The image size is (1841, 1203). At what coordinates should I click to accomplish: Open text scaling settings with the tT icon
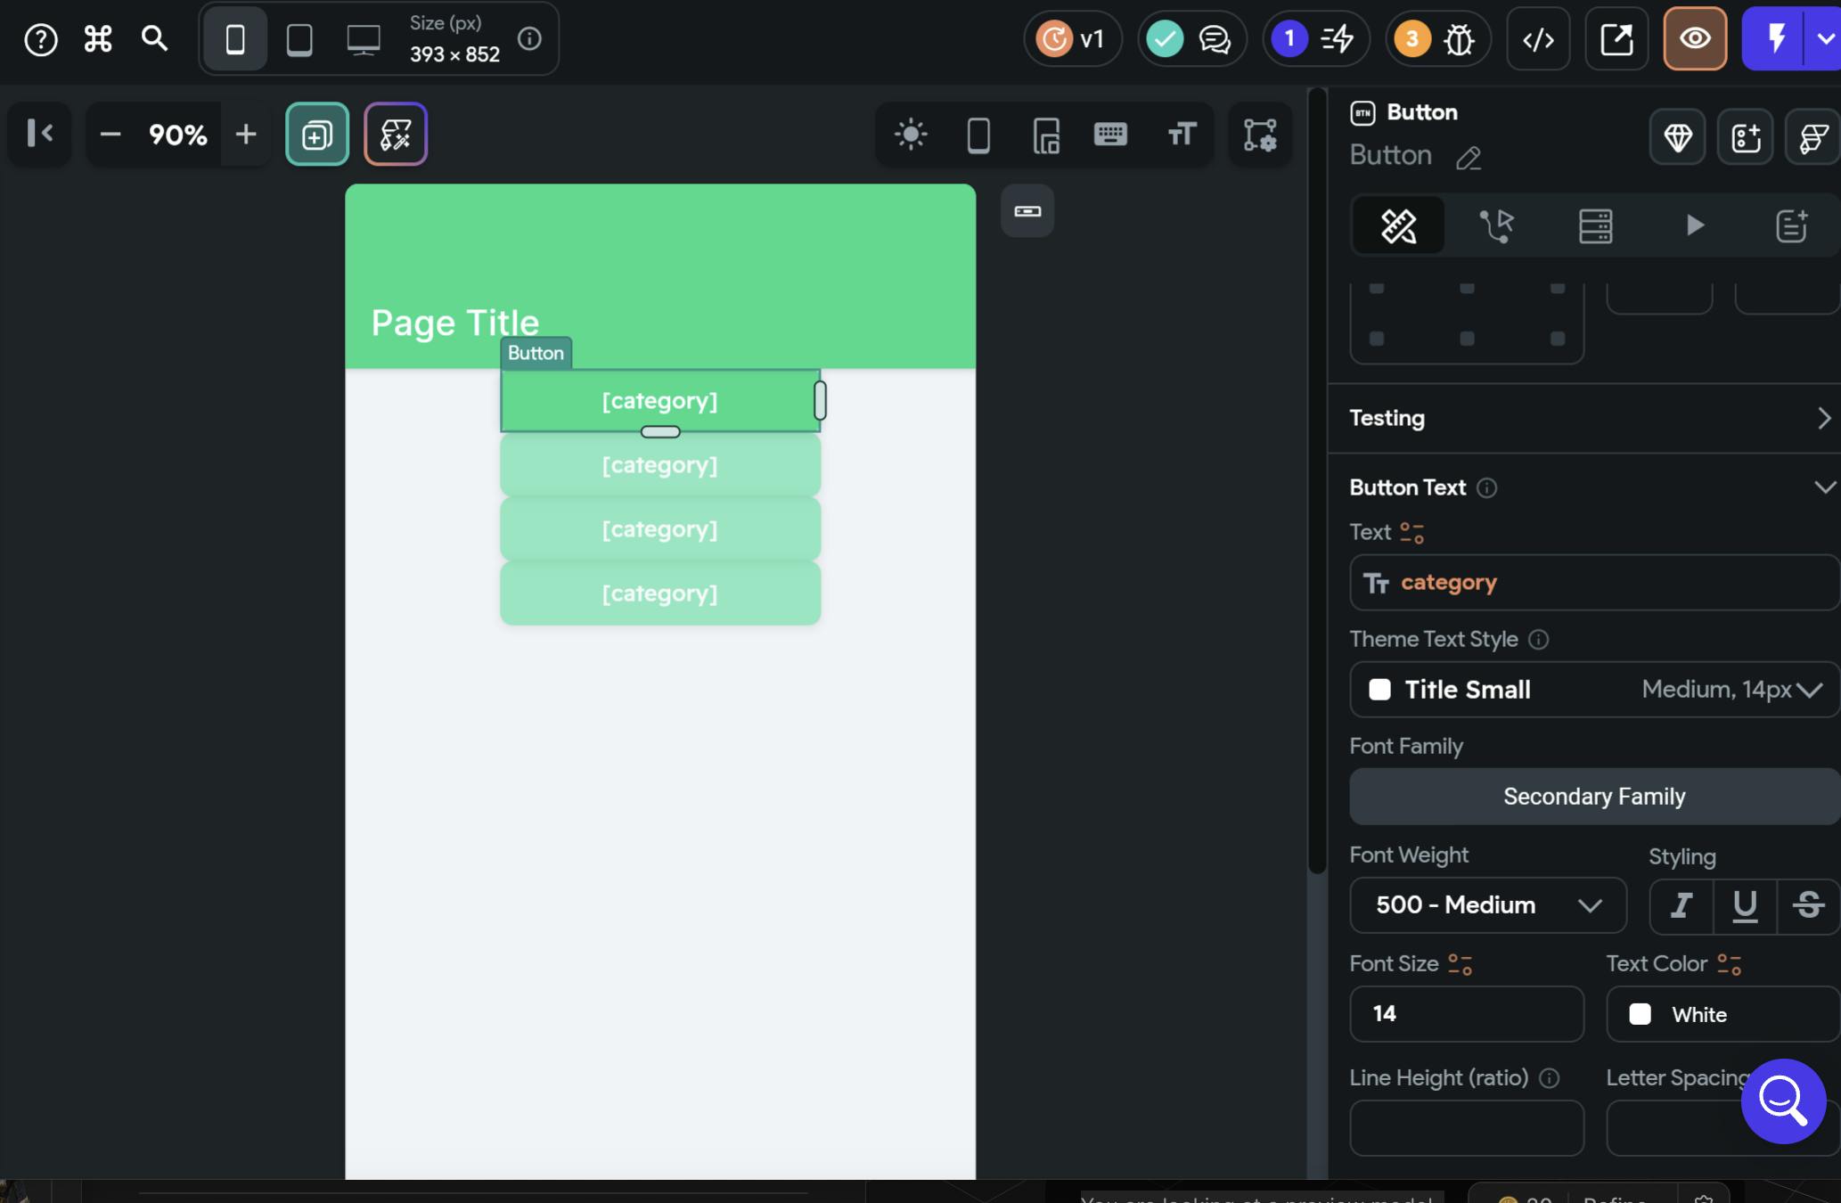[x=1182, y=135]
